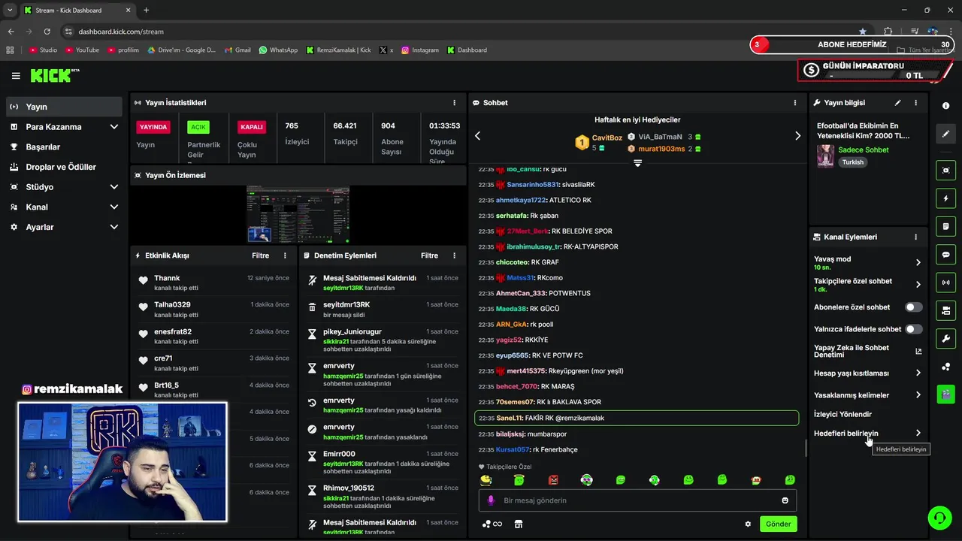Screen dimensions: 962x541
Task: Open Filtre in Denetim Eylemleri panel
Action: point(429,255)
